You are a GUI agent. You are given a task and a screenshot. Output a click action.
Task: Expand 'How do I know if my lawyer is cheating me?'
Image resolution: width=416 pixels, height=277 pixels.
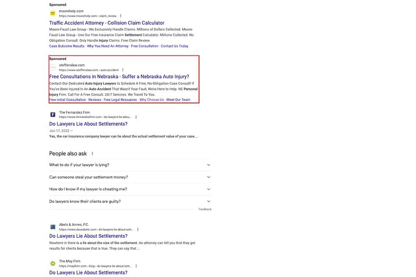130,189
